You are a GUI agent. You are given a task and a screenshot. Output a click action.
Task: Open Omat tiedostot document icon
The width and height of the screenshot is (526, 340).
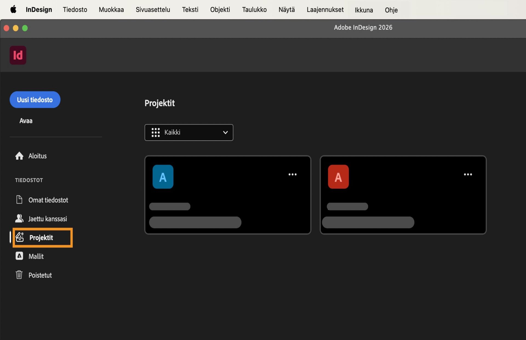[19, 200]
